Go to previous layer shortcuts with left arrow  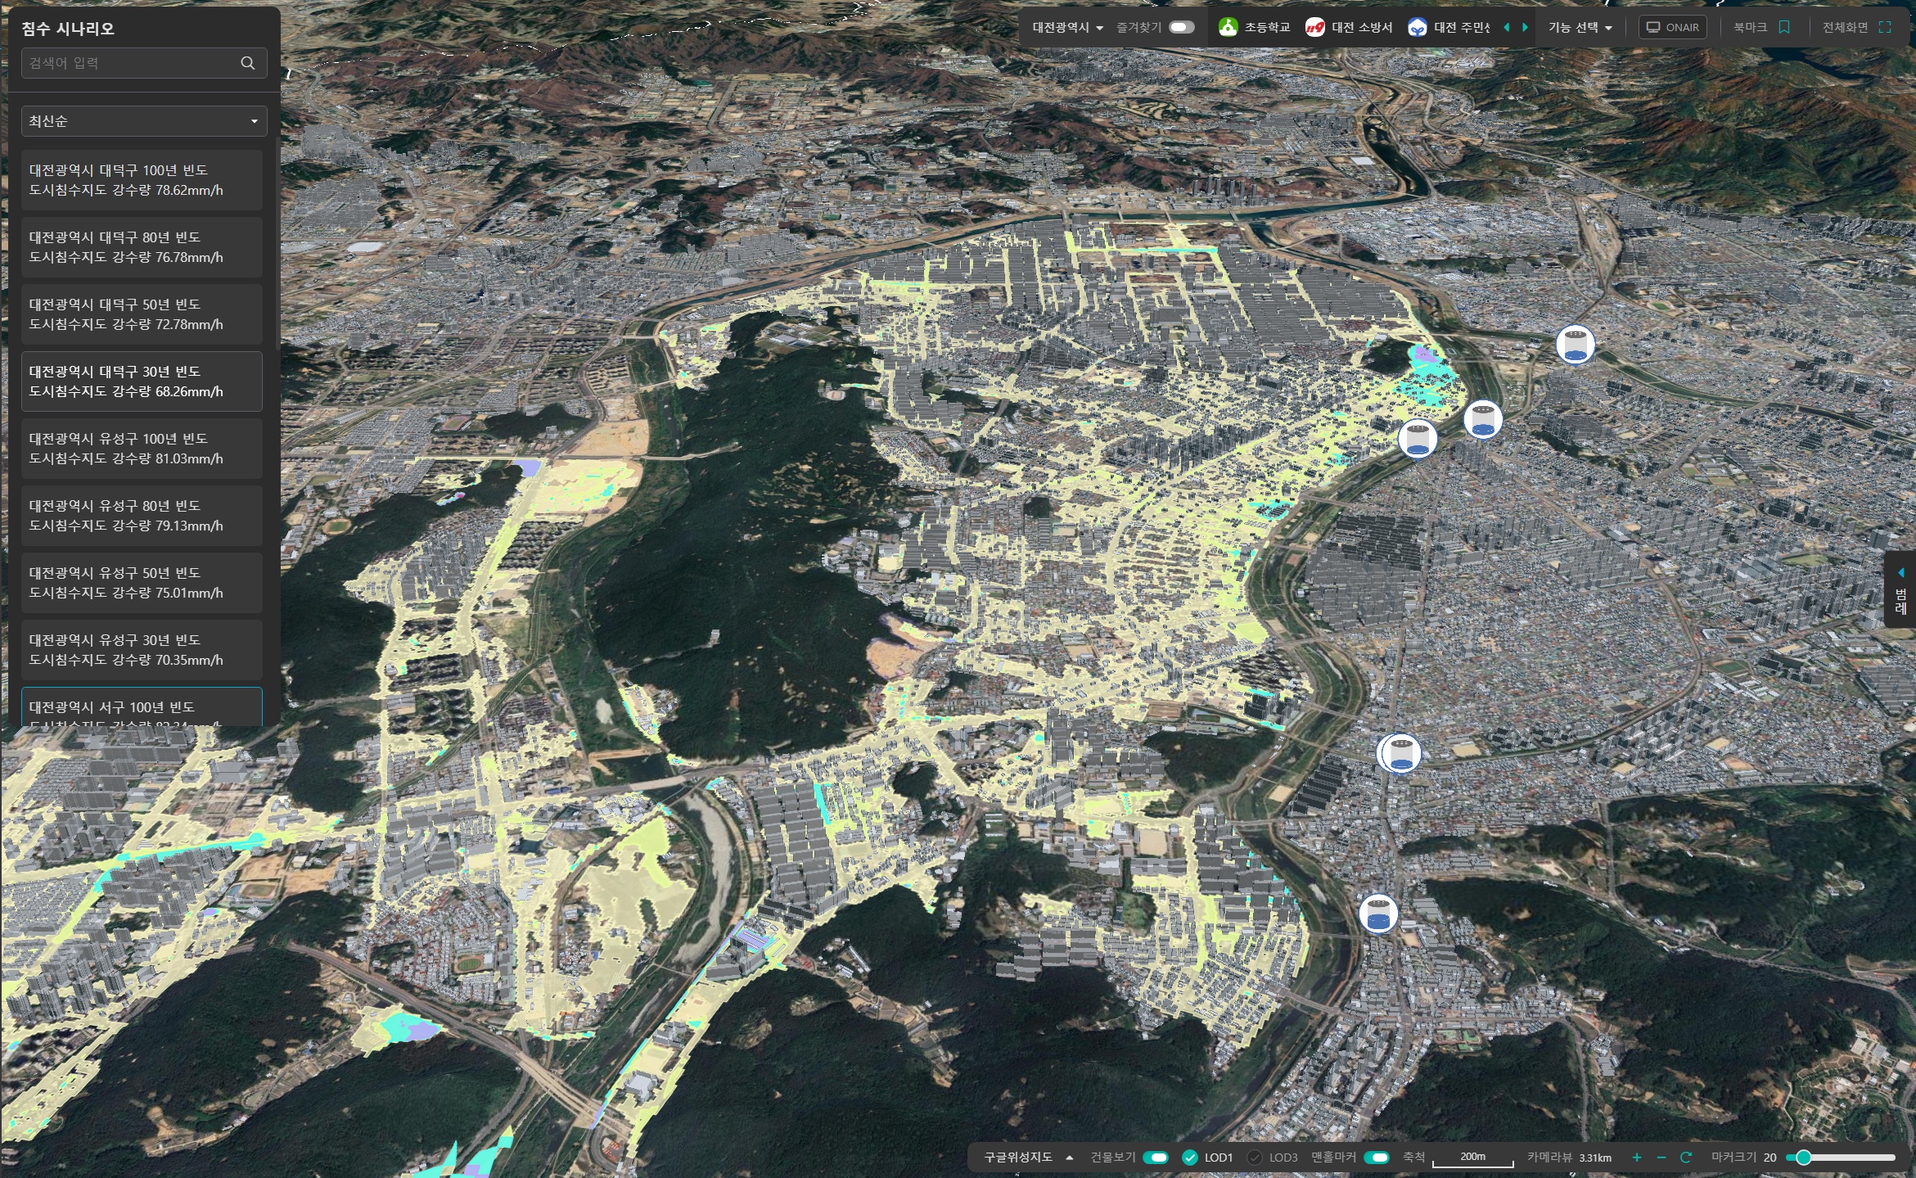point(1507,27)
